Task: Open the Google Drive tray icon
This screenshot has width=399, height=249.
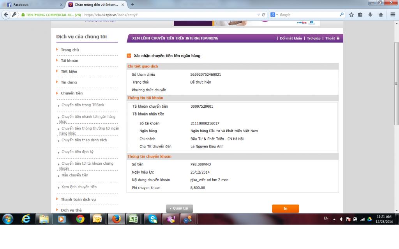Action: click(370, 219)
